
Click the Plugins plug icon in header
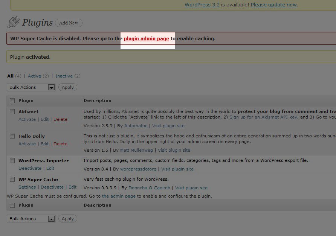tap(13, 22)
